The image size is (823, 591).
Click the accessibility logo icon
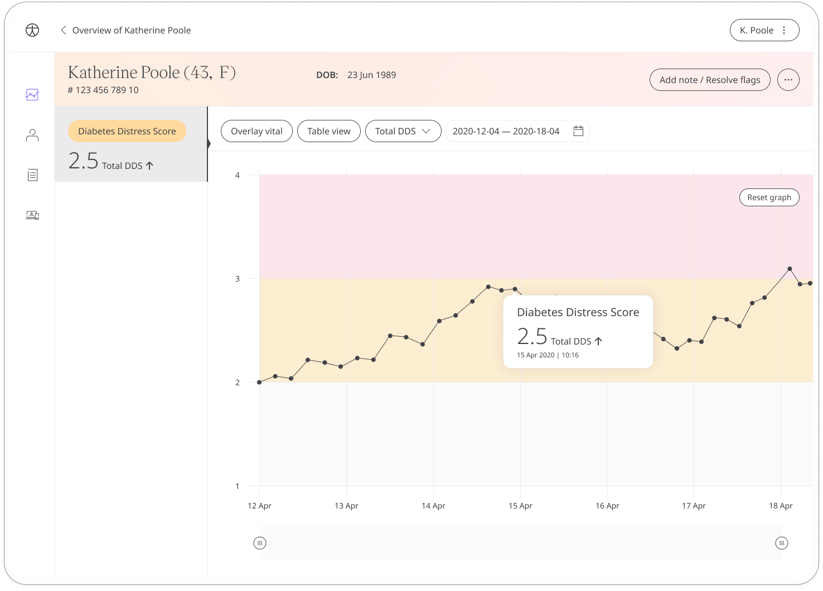[x=32, y=30]
